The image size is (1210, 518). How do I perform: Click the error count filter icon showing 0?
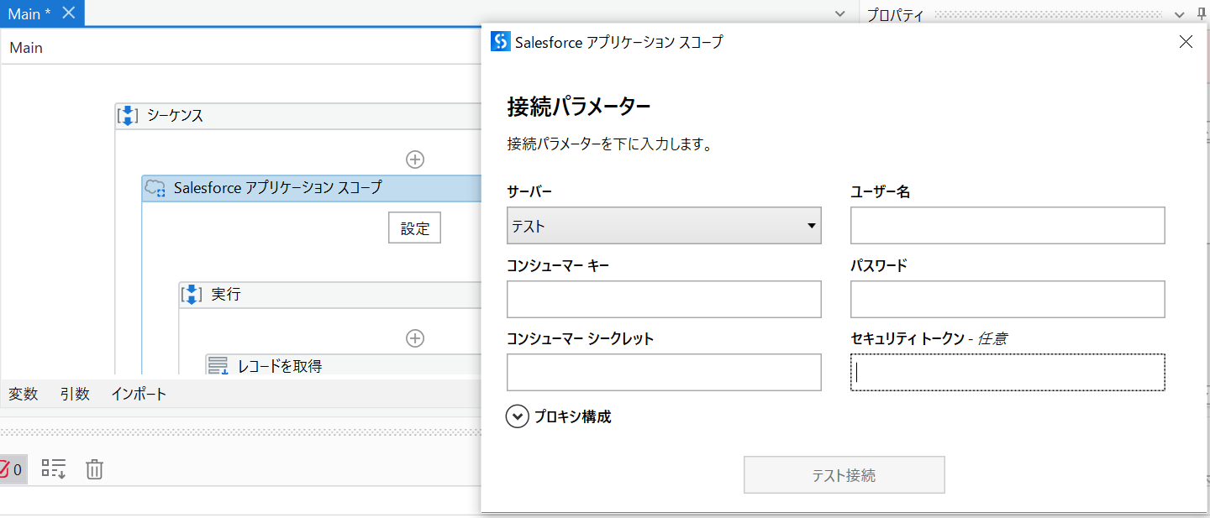pos(12,469)
